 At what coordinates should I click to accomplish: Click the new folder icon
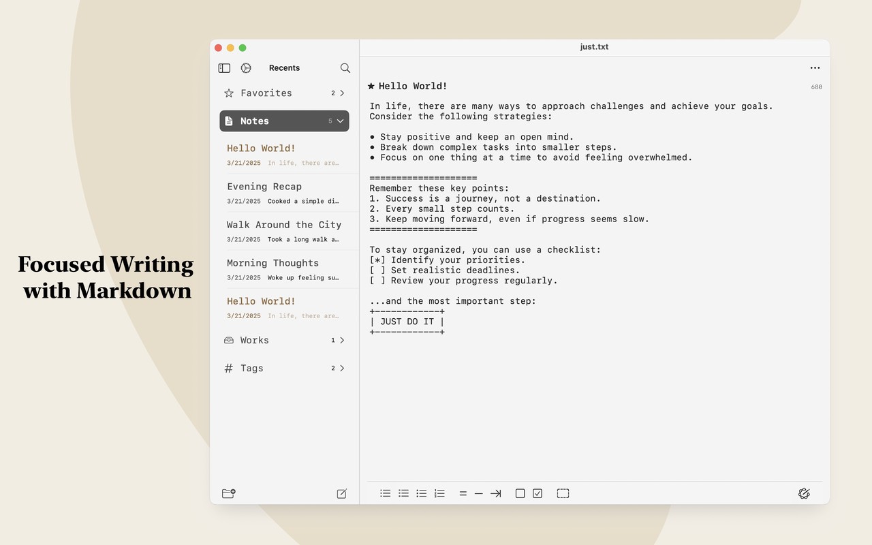[229, 493]
